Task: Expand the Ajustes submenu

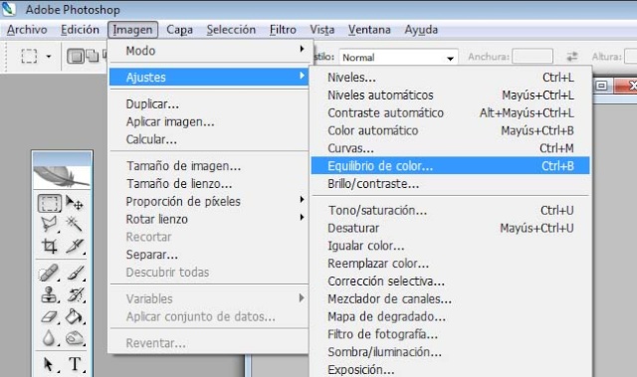Action: pos(209,77)
